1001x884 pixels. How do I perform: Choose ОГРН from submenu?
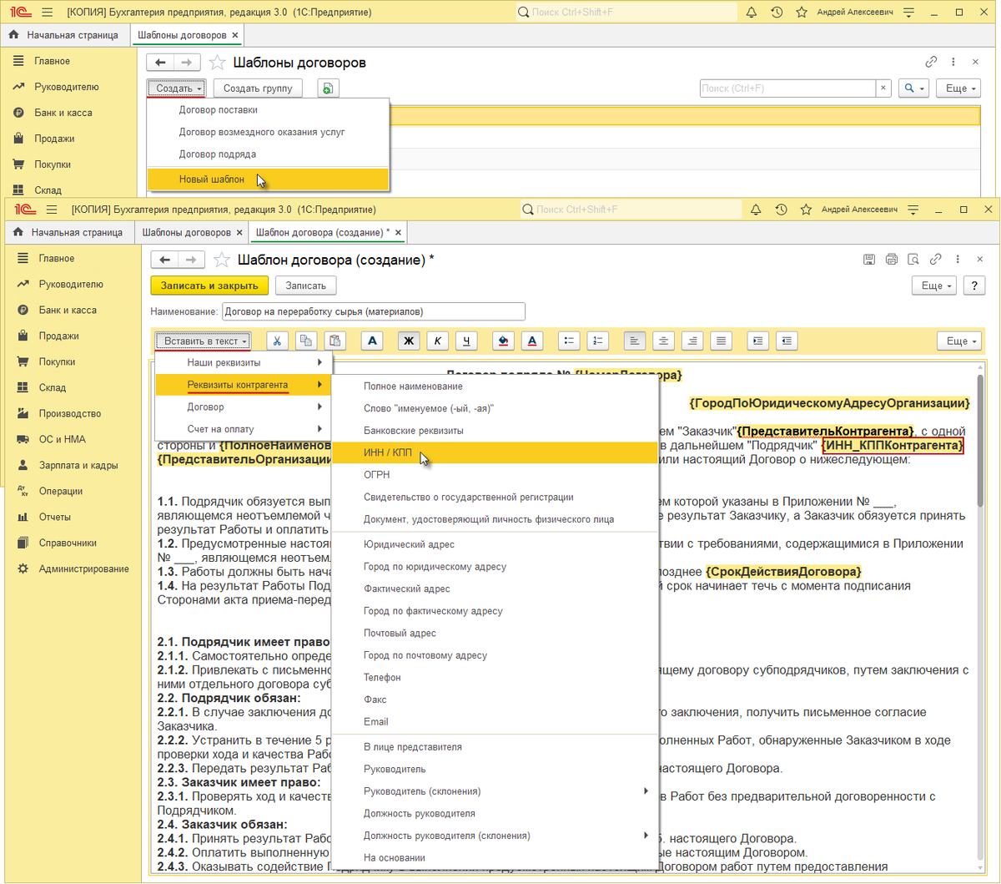(495, 475)
